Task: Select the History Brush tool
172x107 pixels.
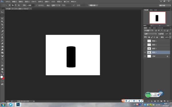Action: [x=2, y=41]
